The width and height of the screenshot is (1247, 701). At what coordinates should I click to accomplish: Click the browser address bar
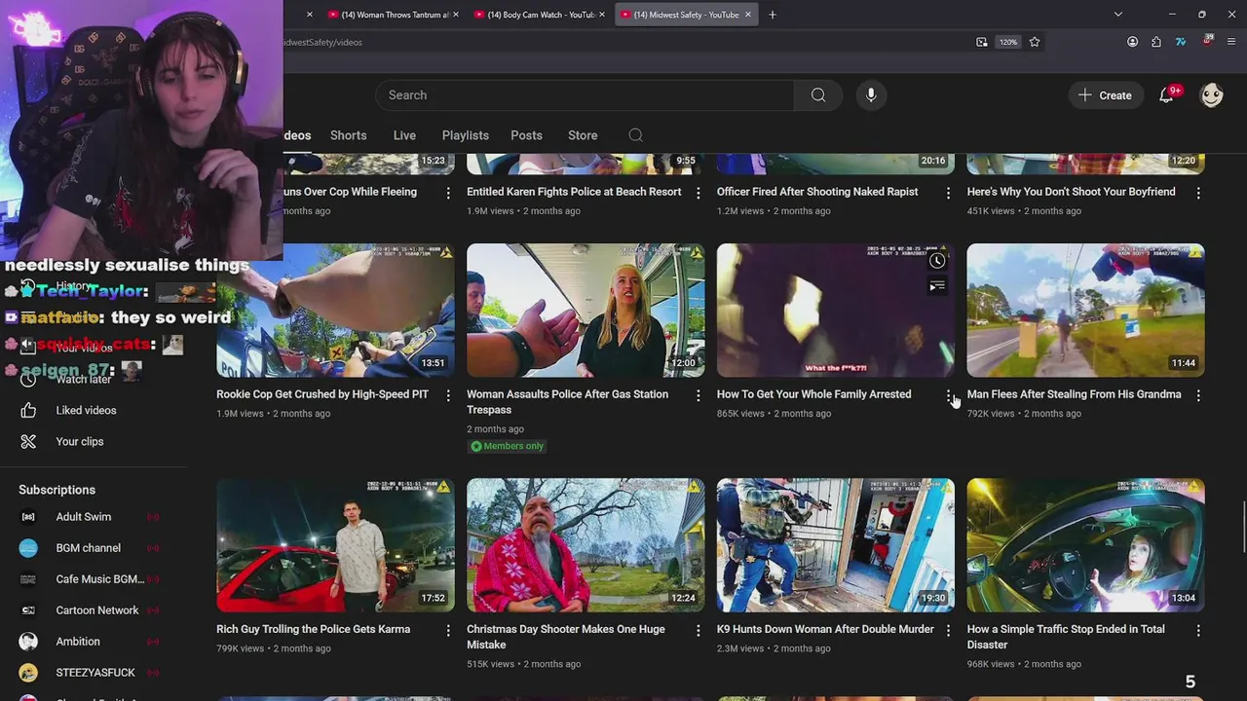(623, 42)
